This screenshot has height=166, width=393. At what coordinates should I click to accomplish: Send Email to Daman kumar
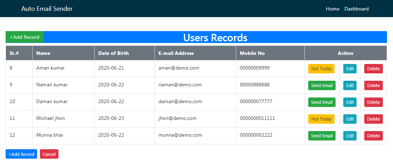[322, 102]
